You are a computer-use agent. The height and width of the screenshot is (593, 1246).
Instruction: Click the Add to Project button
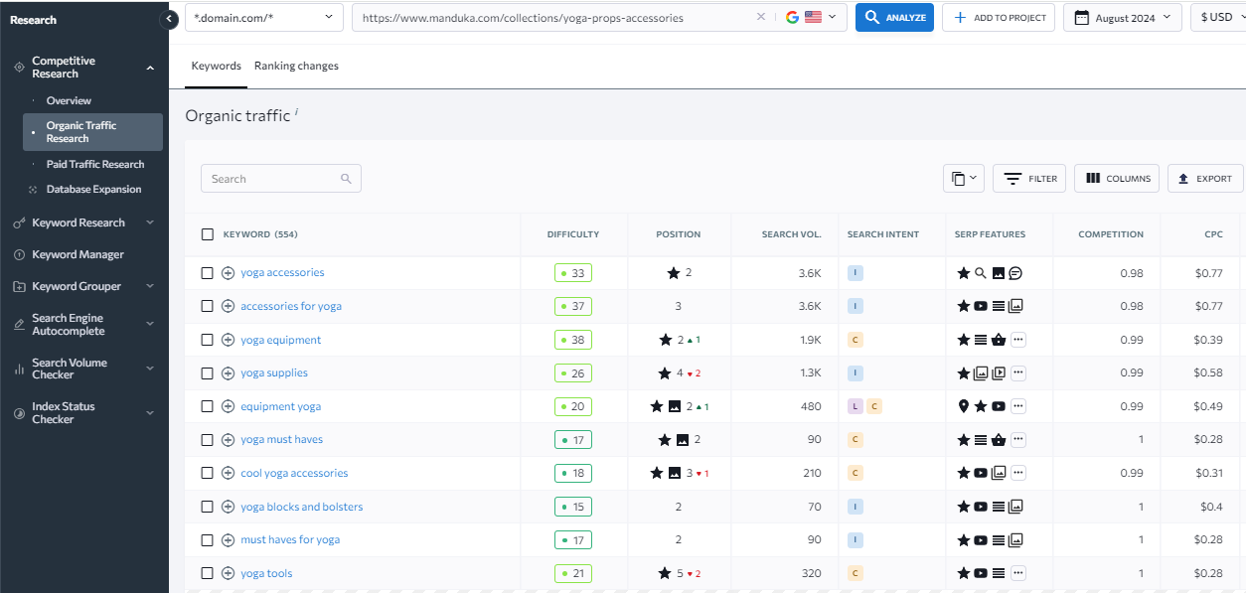click(x=999, y=17)
